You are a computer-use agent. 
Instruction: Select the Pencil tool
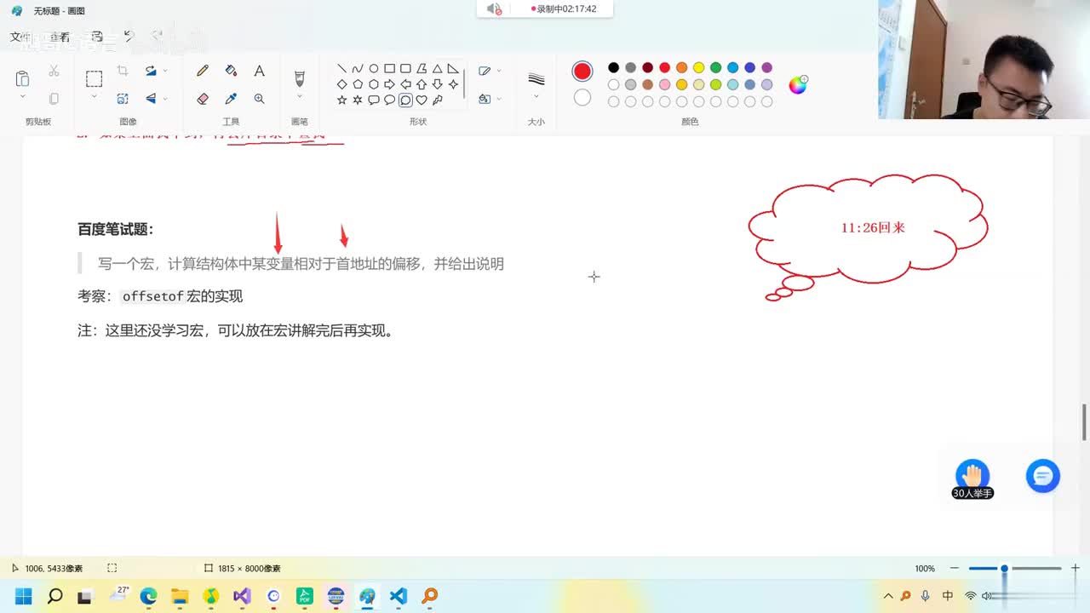203,72
